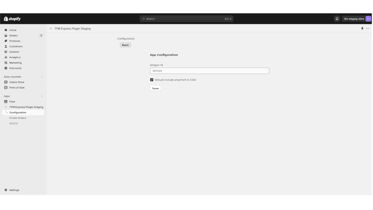The width and height of the screenshot is (373, 210).
Task: Focus the top Search bar
Action: (x=186, y=19)
